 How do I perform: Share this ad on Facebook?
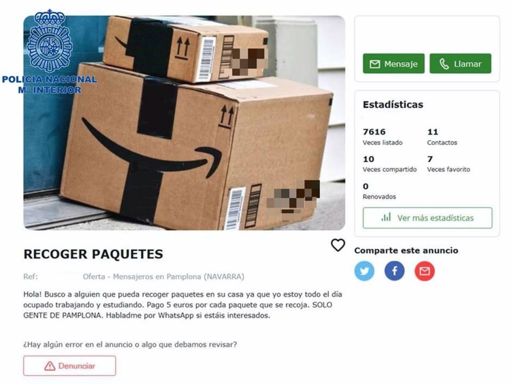[x=394, y=271]
